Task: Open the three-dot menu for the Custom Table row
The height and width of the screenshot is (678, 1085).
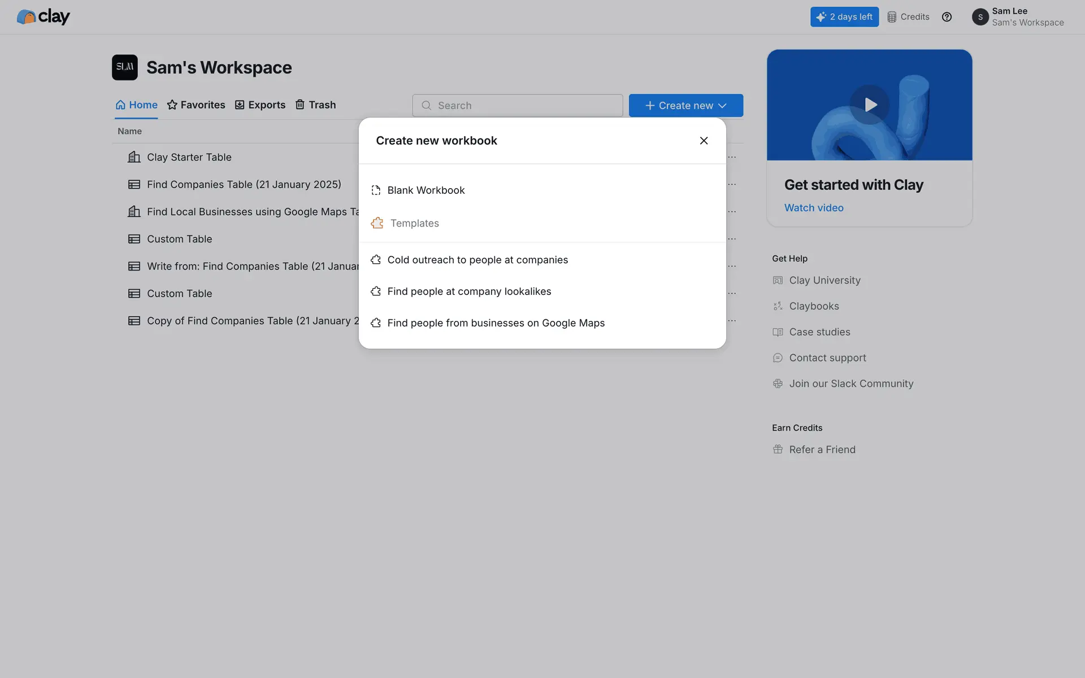Action: pos(732,239)
